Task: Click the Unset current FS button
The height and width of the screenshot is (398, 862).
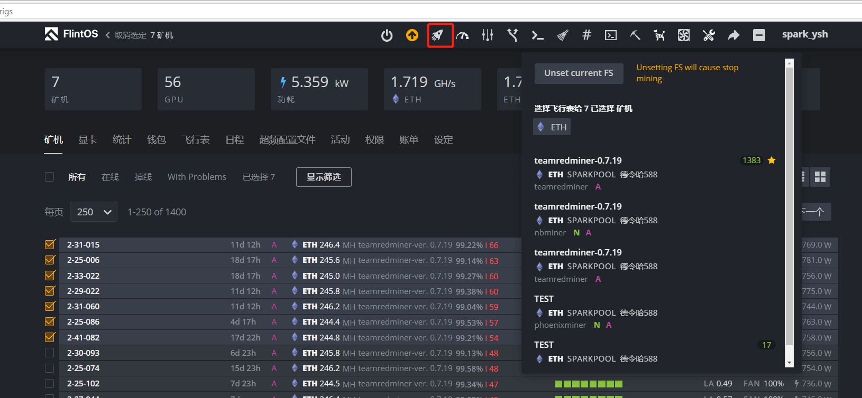Action: [x=579, y=73]
